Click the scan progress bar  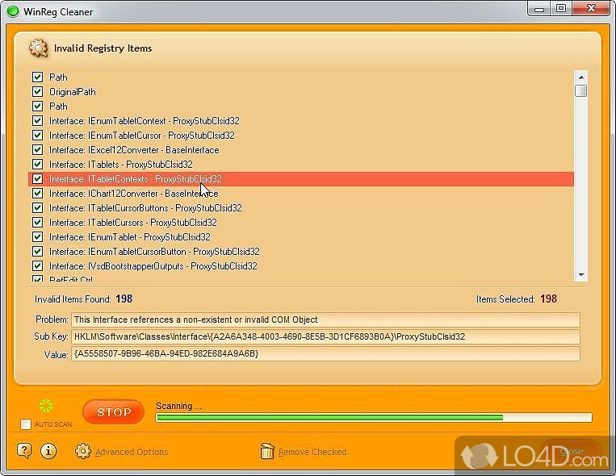374,417
